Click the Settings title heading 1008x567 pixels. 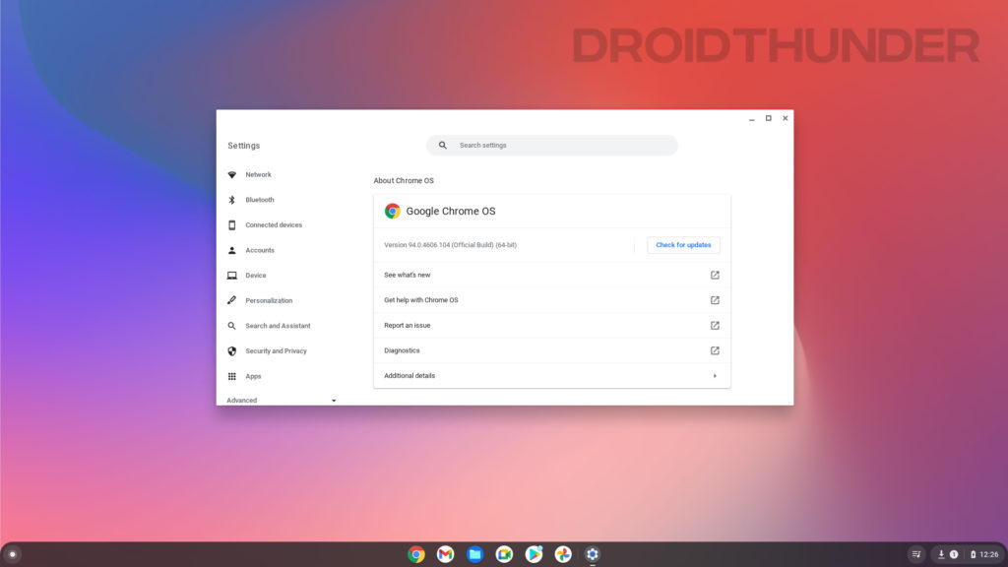pos(244,146)
